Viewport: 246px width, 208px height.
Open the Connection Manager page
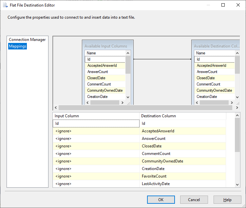pyautogui.click(x=27, y=40)
